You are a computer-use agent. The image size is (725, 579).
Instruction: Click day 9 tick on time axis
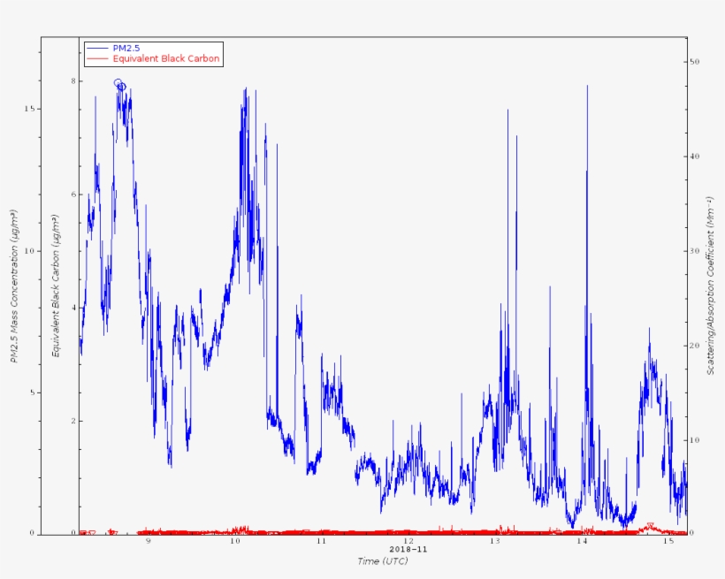[148, 541]
